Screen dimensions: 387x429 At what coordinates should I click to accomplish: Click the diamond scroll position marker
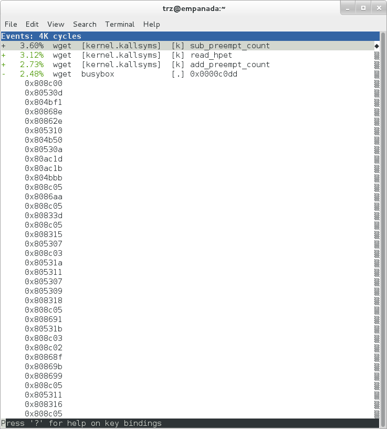click(376, 46)
